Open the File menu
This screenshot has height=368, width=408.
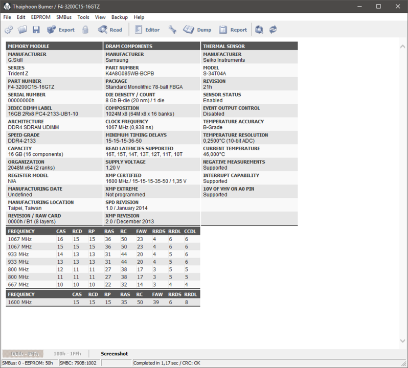7,17
